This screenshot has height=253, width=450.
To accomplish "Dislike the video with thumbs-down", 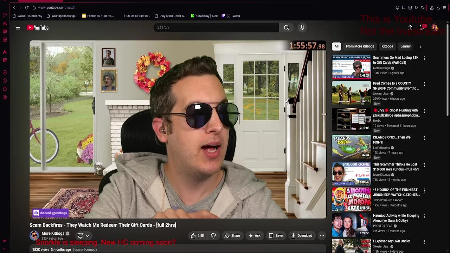I will (x=213, y=236).
